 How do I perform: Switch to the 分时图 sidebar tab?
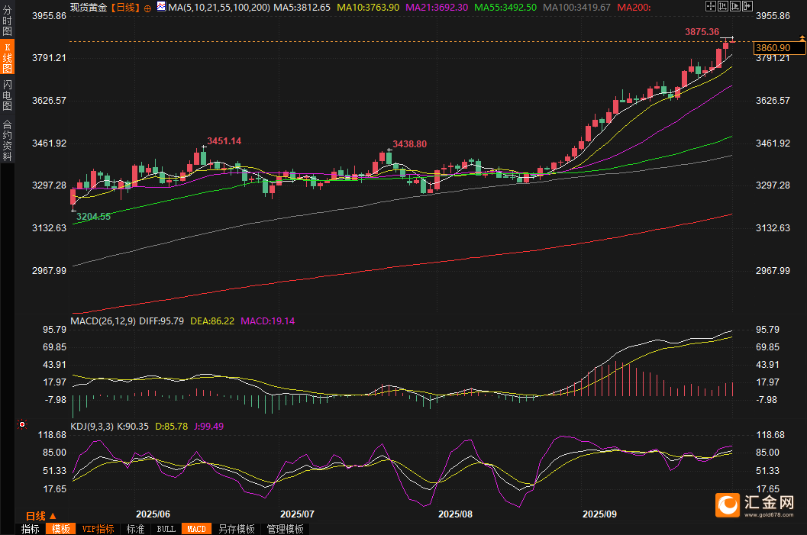pyautogui.click(x=7, y=21)
